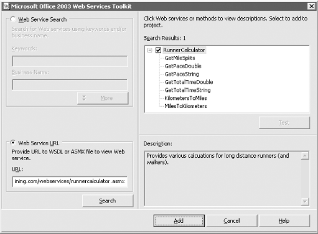This screenshot has width=318, height=234.
Task: Click the description scrollbar down arrow
Action: click(305, 201)
